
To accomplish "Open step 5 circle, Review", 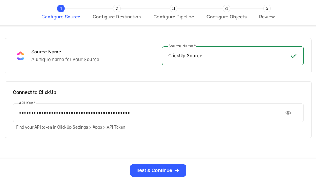I will tap(267, 8).
